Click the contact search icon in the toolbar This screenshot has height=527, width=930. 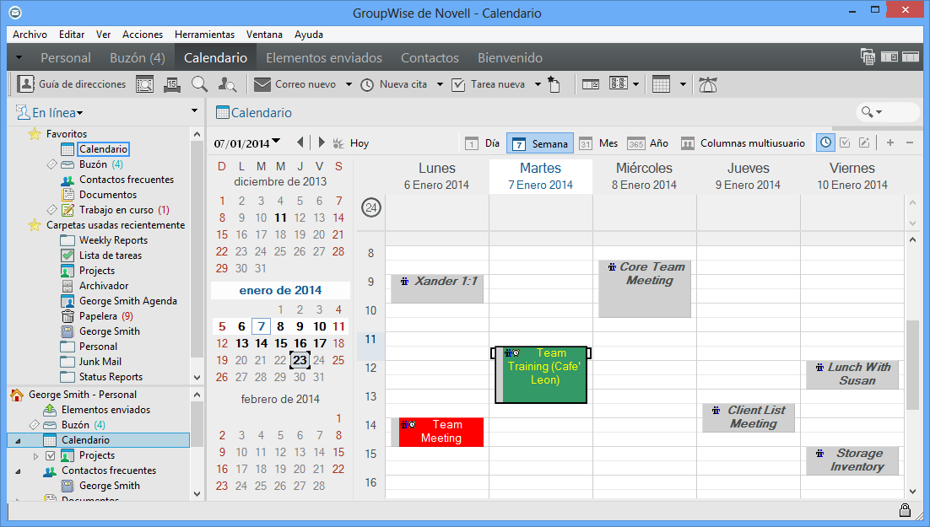(227, 85)
